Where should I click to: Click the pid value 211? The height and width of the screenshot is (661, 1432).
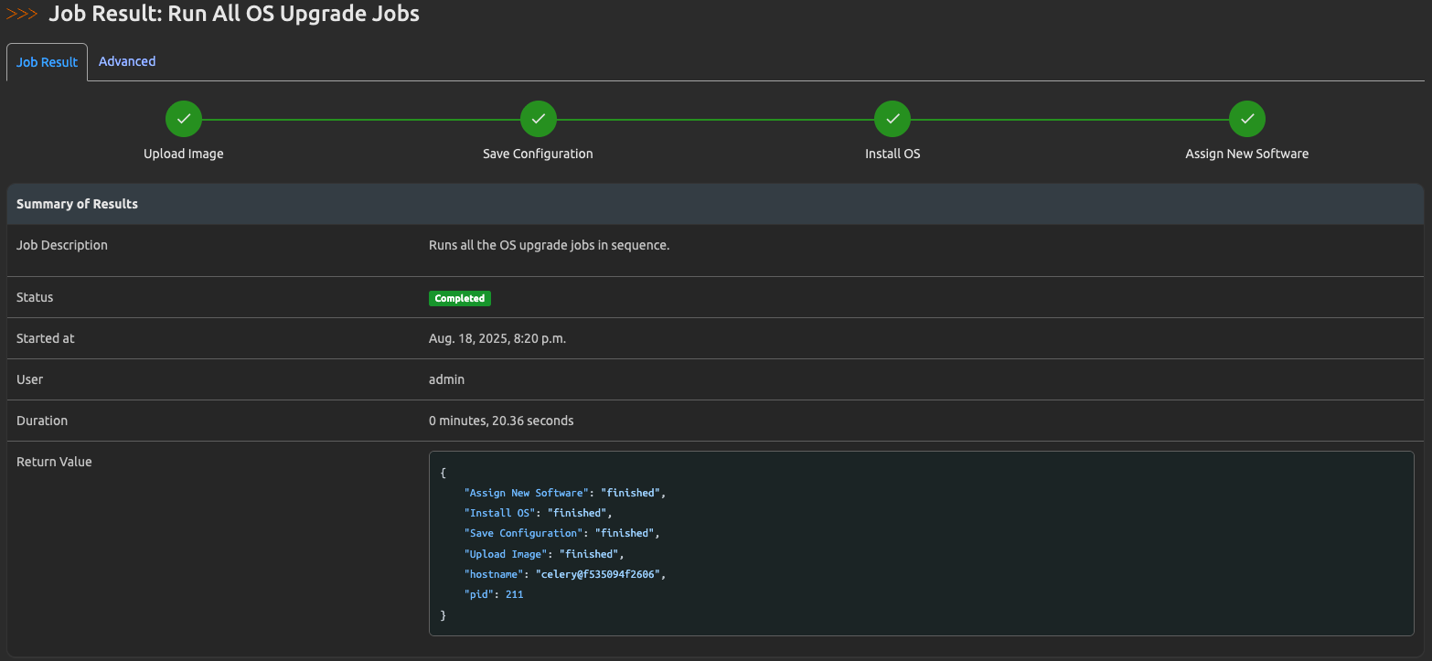514,593
